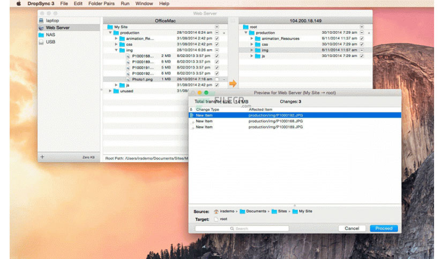Screen dimensions: 448x259
Task: Open the Help menu
Action: [x=164, y=3]
